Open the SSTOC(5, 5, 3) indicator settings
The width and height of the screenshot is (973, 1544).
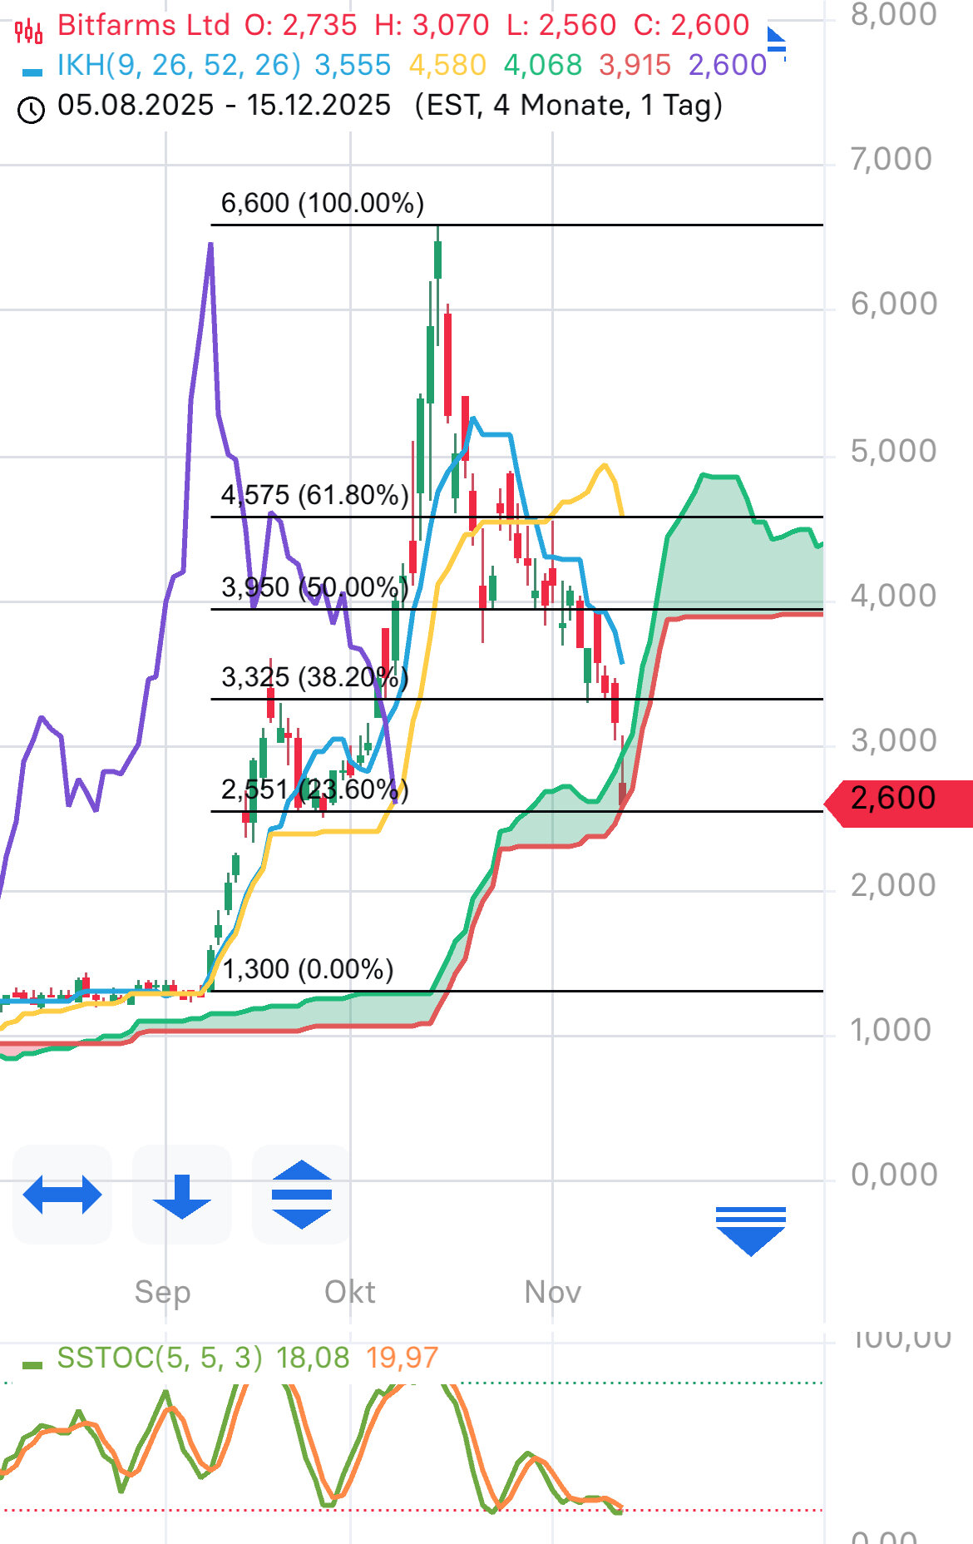point(159,1358)
